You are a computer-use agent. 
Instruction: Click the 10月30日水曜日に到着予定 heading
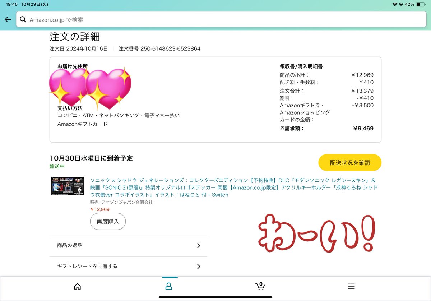click(x=91, y=158)
